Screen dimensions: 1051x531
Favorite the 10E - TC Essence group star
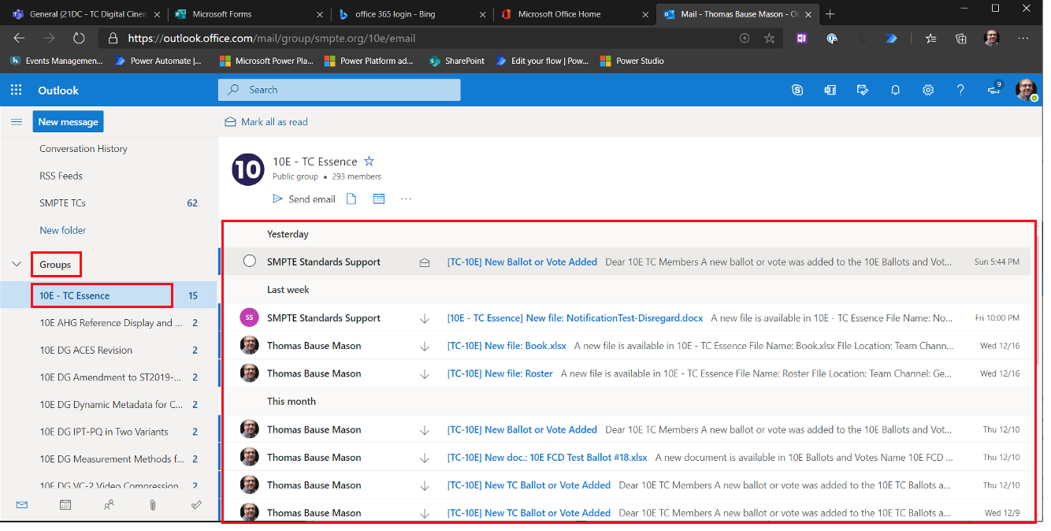point(370,162)
